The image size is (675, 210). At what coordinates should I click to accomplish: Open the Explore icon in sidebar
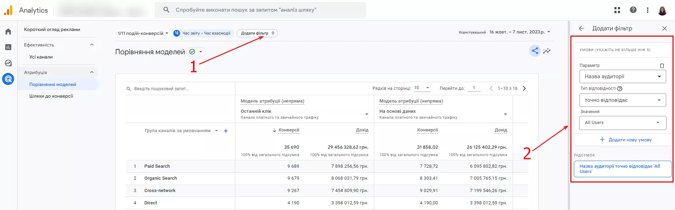[x=8, y=63]
